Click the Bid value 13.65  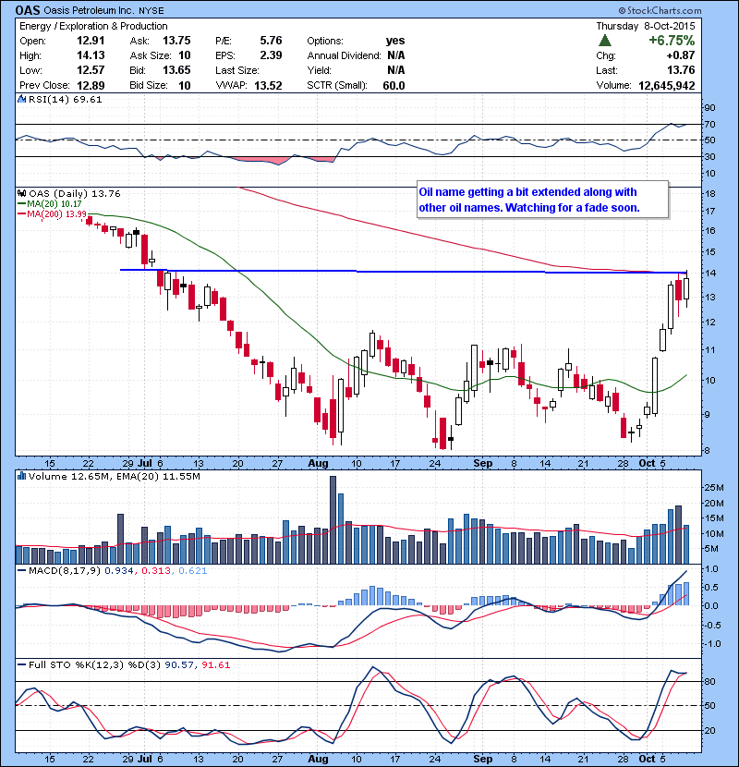tap(176, 70)
